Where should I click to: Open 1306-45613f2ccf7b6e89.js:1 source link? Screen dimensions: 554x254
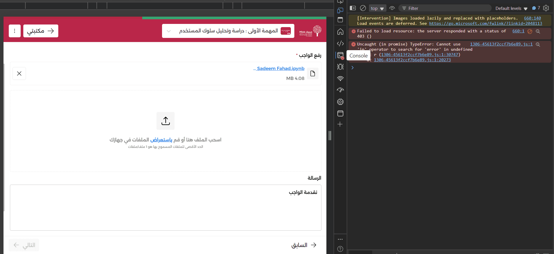click(501, 44)
